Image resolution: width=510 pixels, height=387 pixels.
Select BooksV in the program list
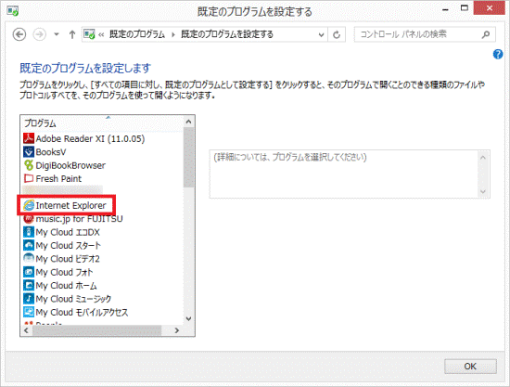(51, 152)
